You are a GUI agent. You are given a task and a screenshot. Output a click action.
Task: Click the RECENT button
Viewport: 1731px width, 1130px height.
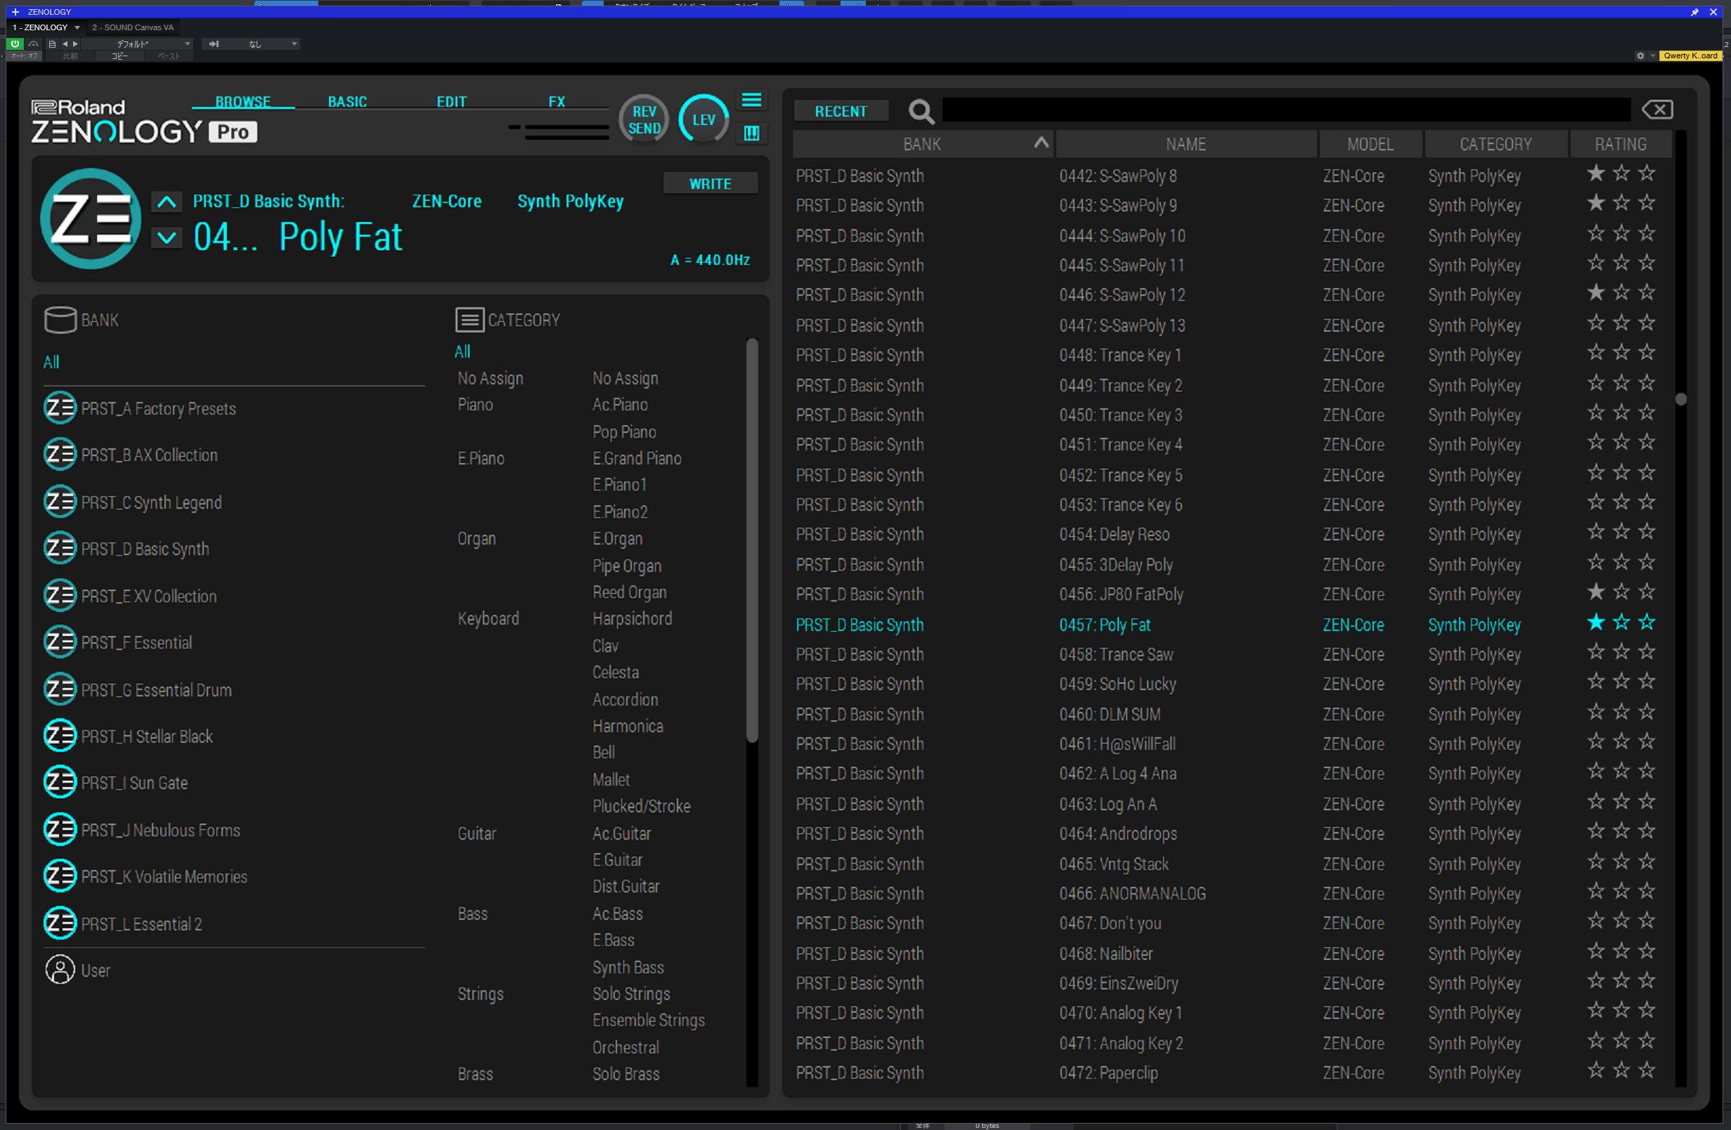840,111
